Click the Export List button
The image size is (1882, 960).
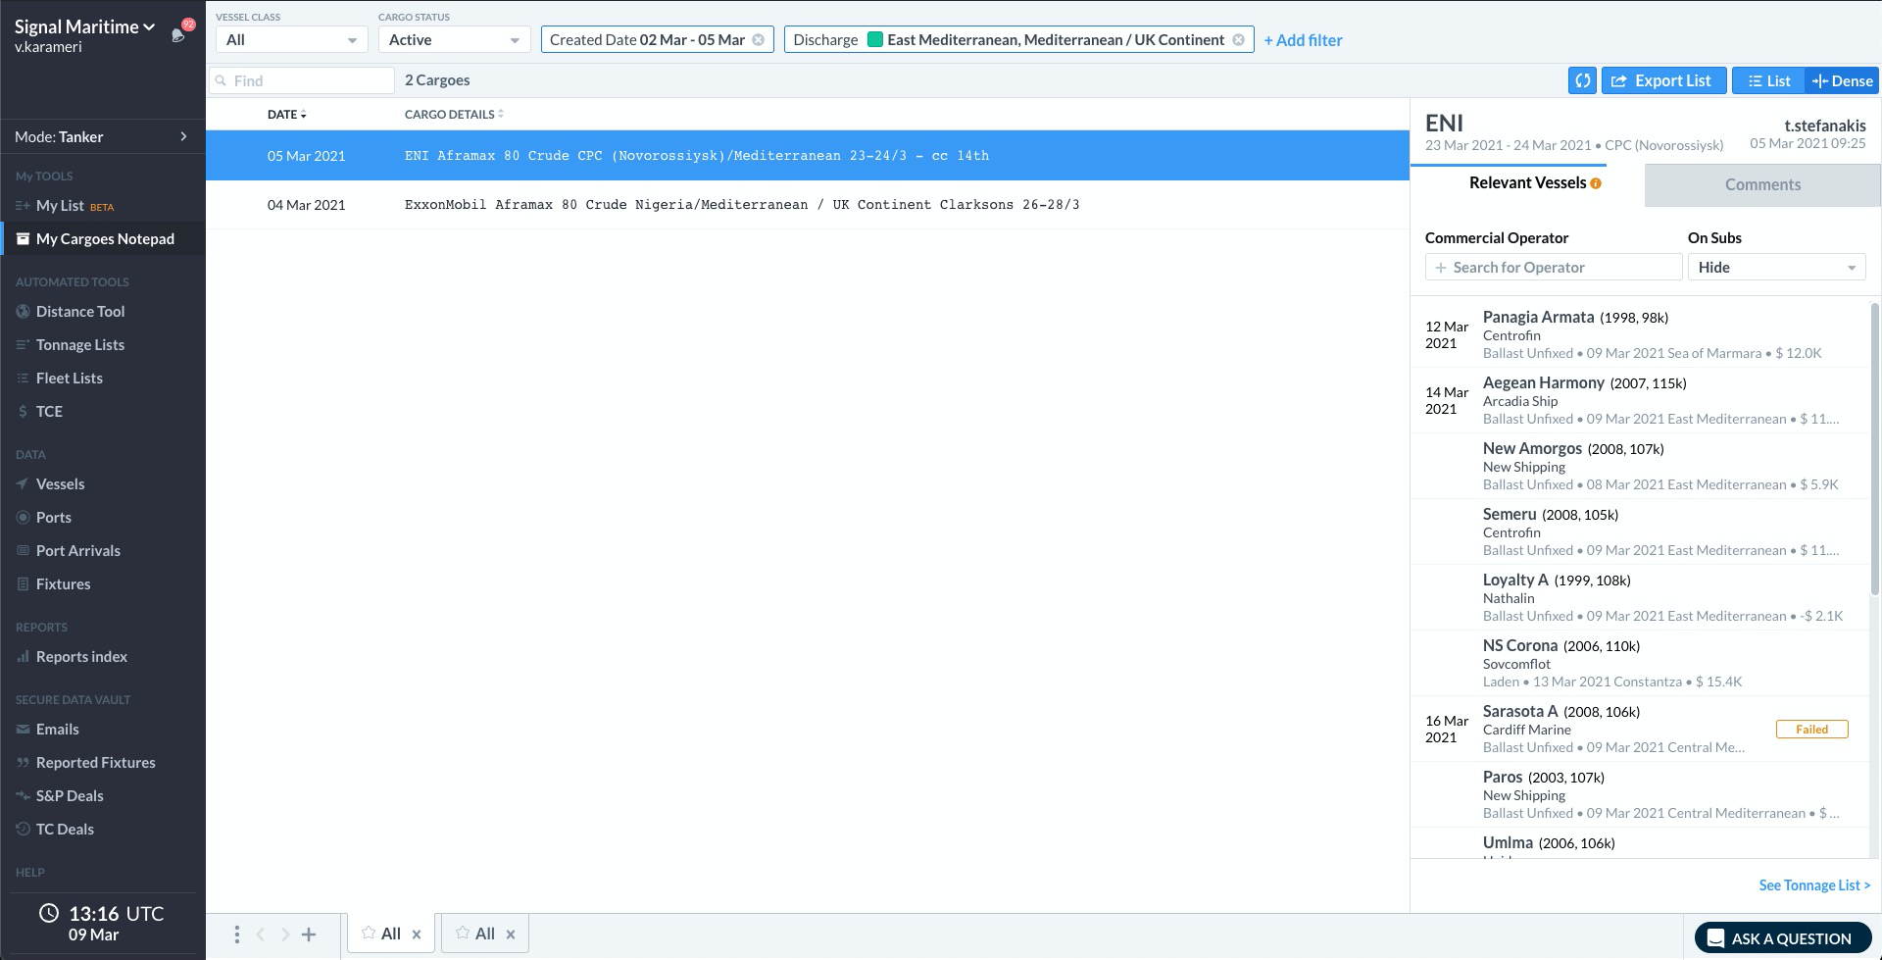pyautogui.click(x=1662, y=80)
